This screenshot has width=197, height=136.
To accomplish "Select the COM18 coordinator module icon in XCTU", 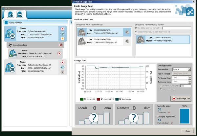I will coord(10,34).
